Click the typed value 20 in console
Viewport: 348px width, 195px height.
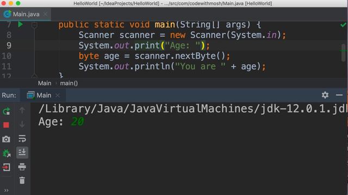[77, 121]
